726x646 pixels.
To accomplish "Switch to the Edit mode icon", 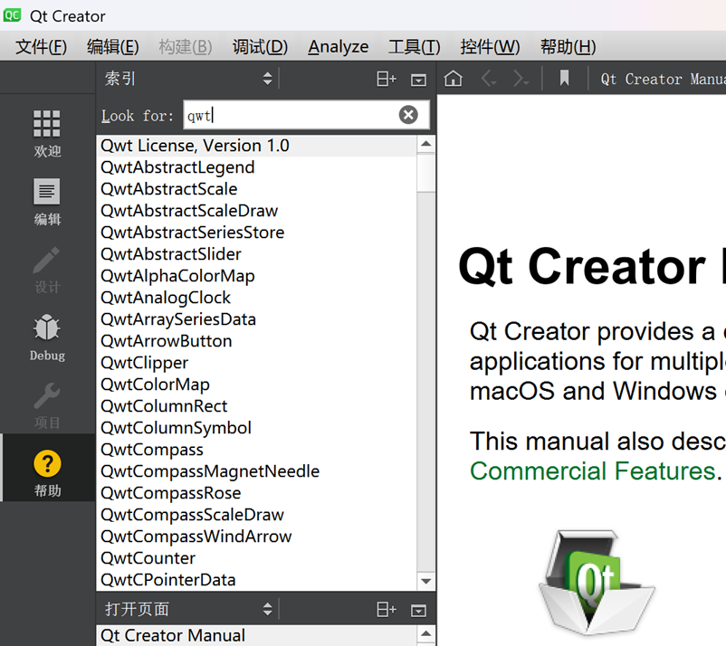I will tap(47, 203).
